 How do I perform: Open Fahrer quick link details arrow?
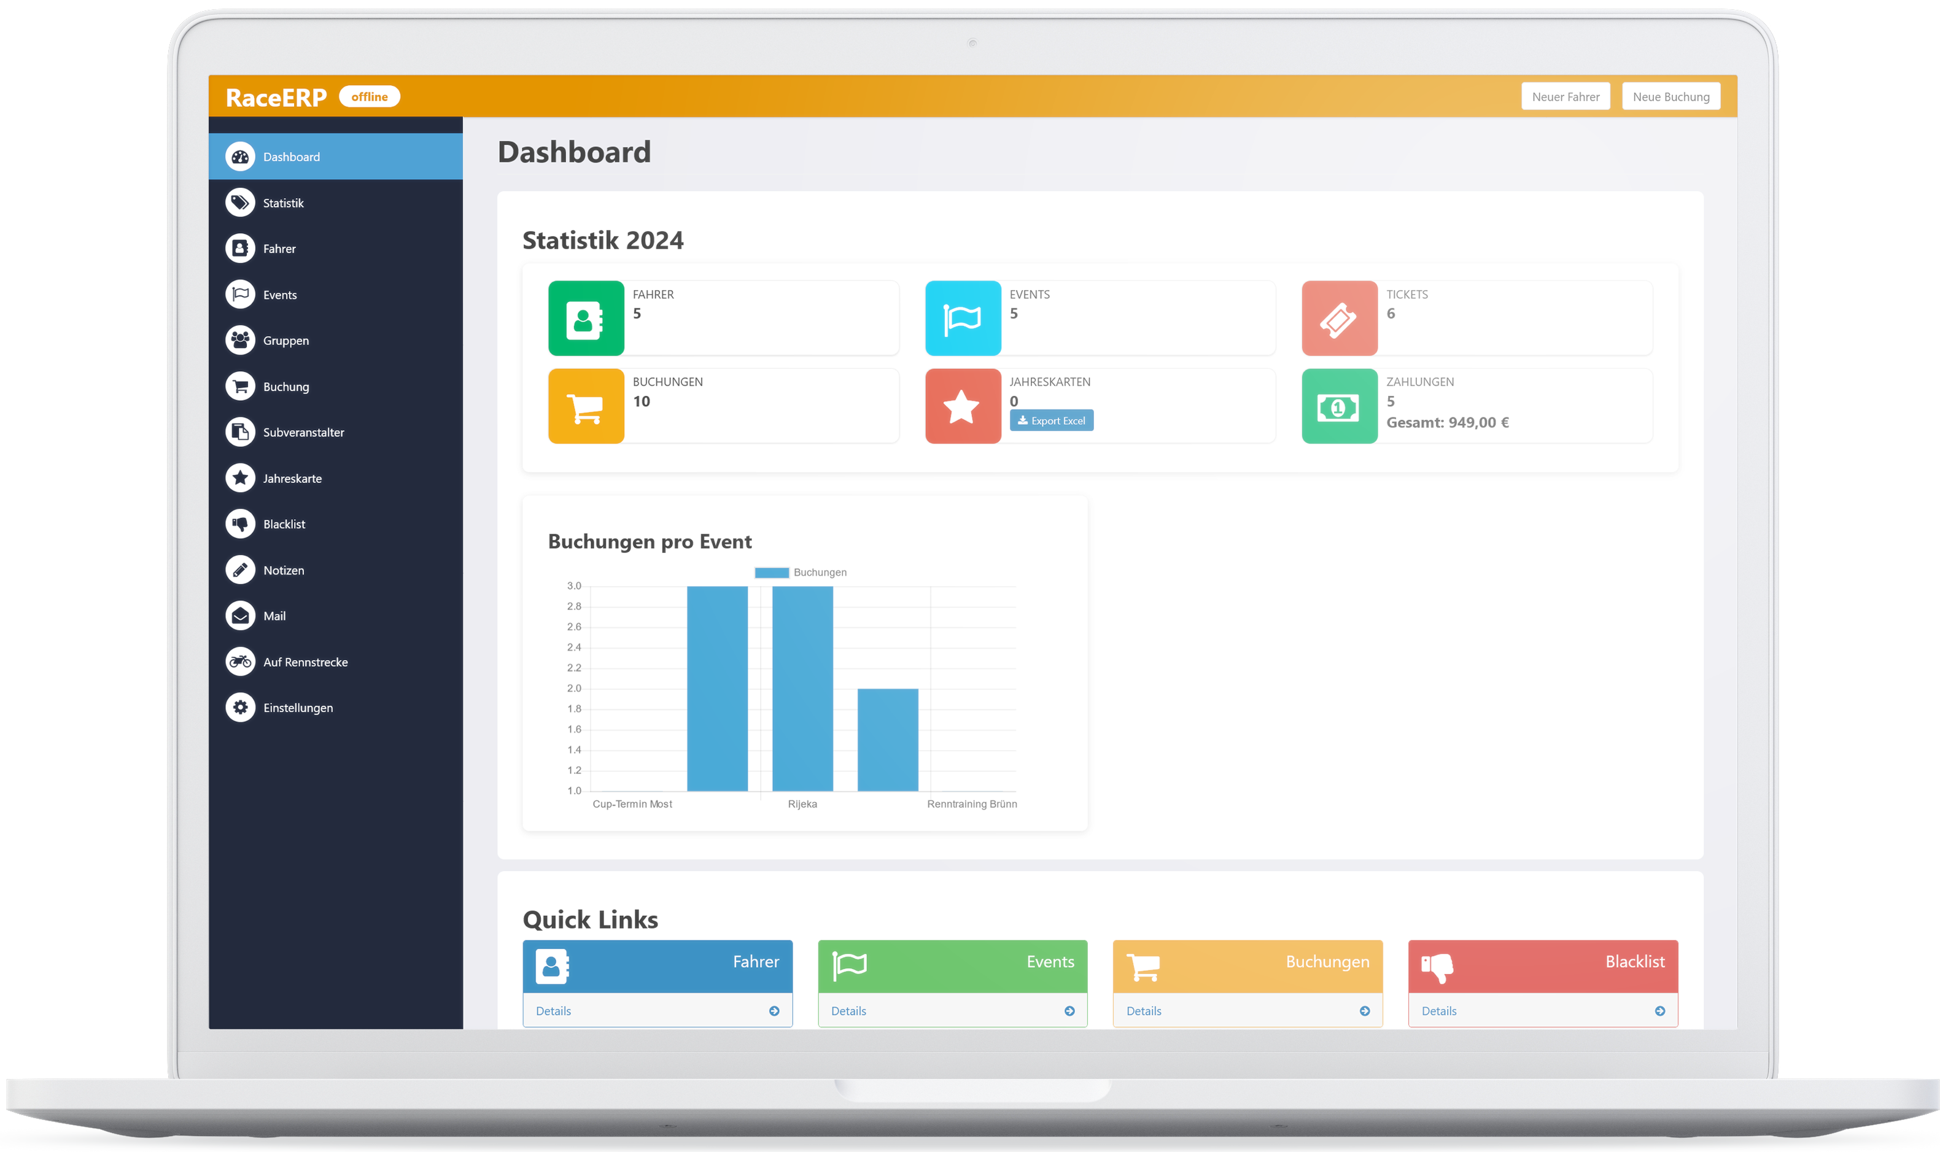[774, 1011]
